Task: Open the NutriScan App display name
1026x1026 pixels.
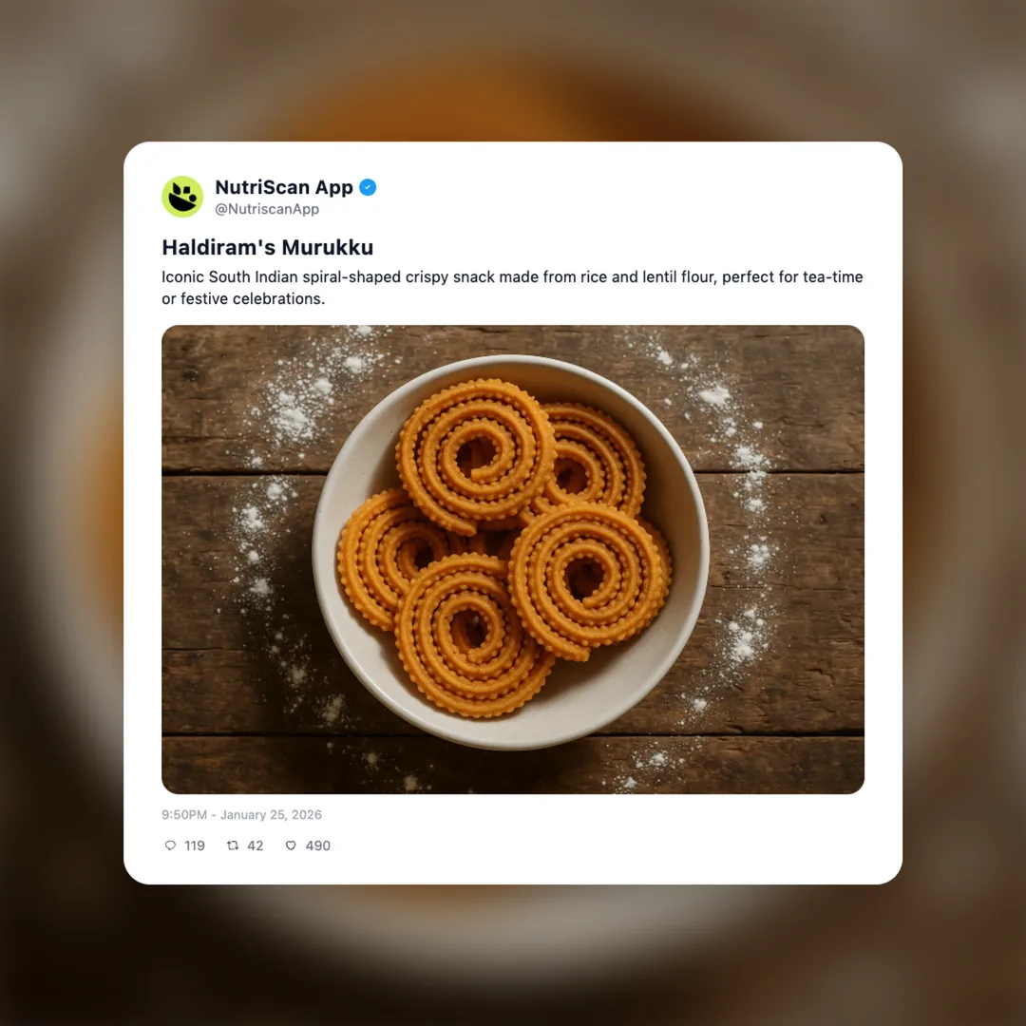Action: click(284, 187)
